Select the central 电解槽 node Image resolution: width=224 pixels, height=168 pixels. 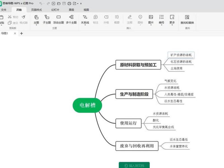click(x=87, y=105)
